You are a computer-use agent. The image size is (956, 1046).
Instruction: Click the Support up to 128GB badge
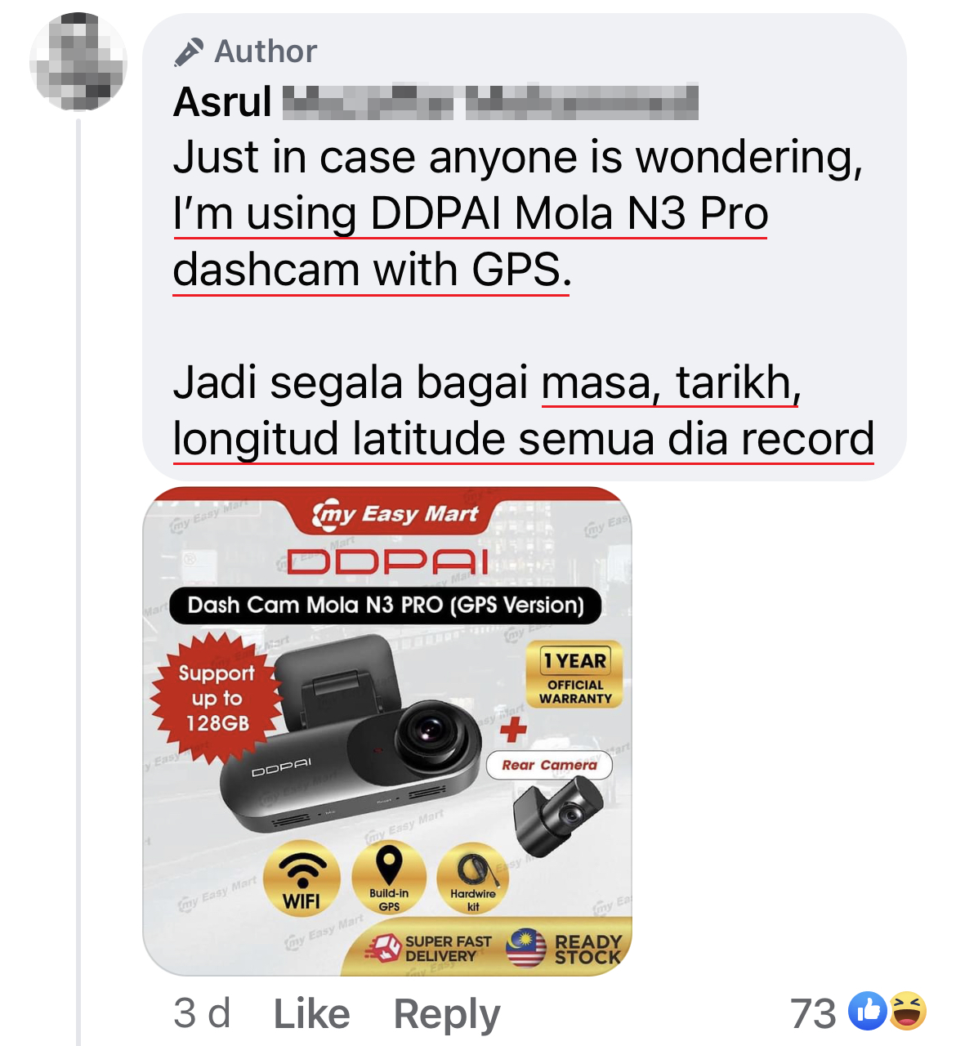click(217, 698)
